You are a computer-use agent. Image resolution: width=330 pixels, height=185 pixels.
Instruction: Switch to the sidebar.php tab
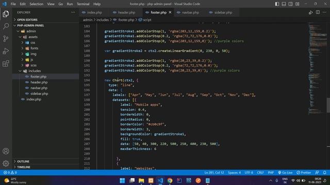click(x=223, y=12)
